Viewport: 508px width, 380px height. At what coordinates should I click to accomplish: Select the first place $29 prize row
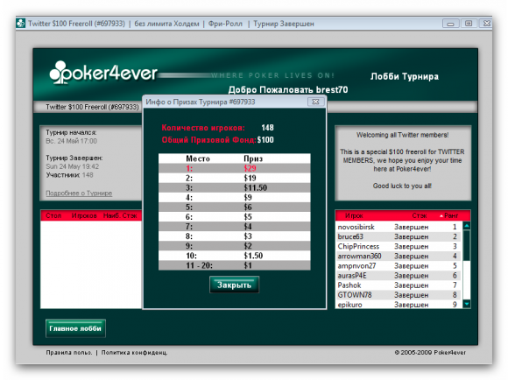(234, 168)
